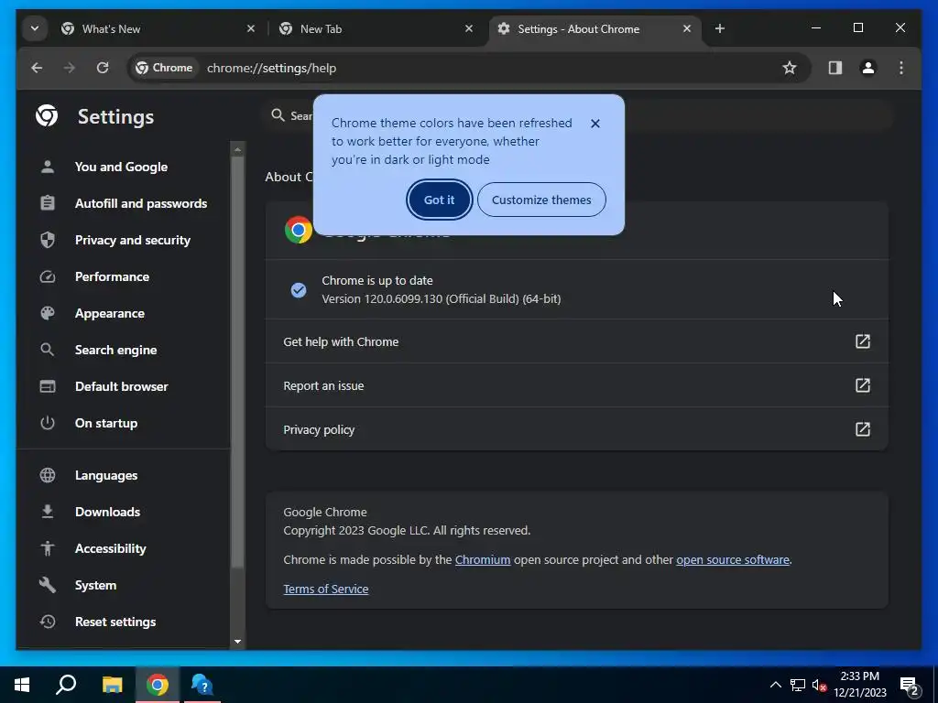Open Privacy and security settings
938x703 pixels.
(x=123, y=240)
